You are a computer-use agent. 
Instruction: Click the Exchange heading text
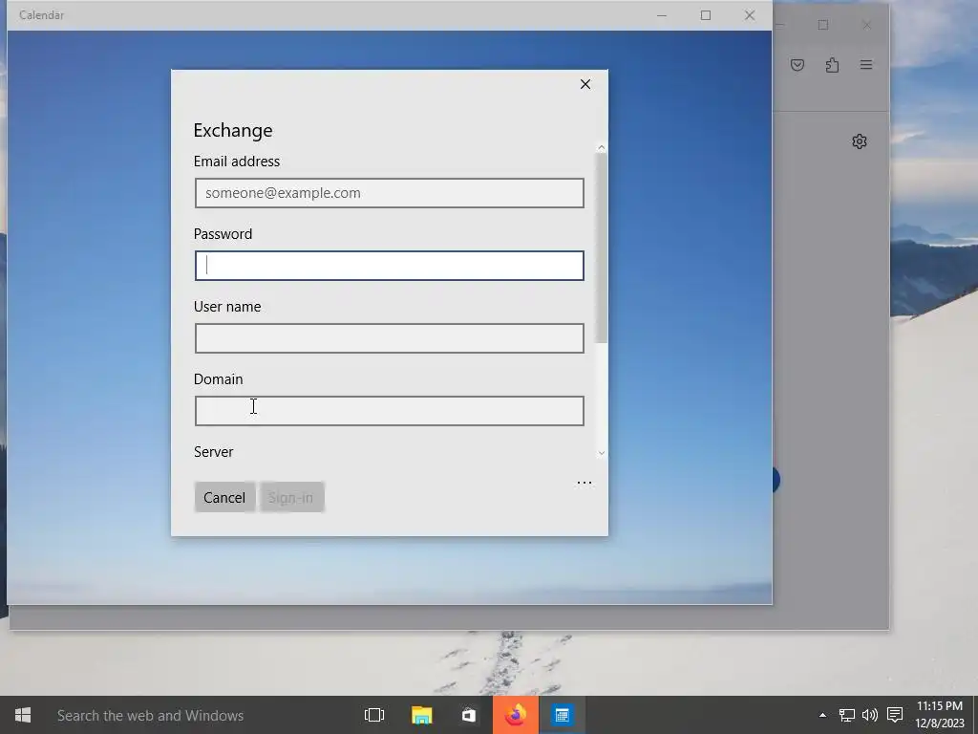233,130
